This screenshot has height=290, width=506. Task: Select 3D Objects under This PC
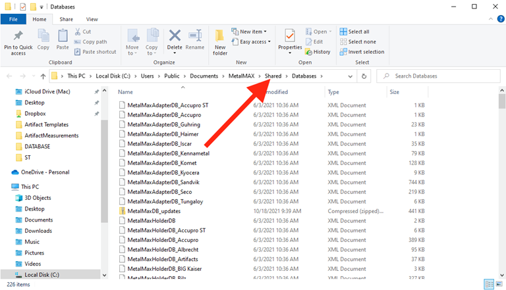pyautogui.click(x=33, y=198)
